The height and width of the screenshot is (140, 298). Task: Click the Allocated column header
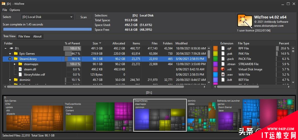(115, 43)
